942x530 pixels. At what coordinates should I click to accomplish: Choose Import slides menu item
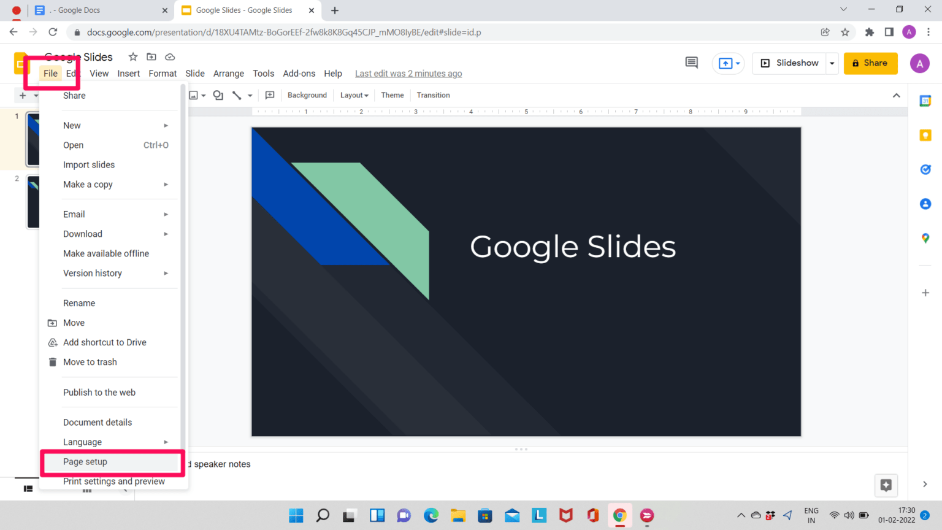[112, 165]
